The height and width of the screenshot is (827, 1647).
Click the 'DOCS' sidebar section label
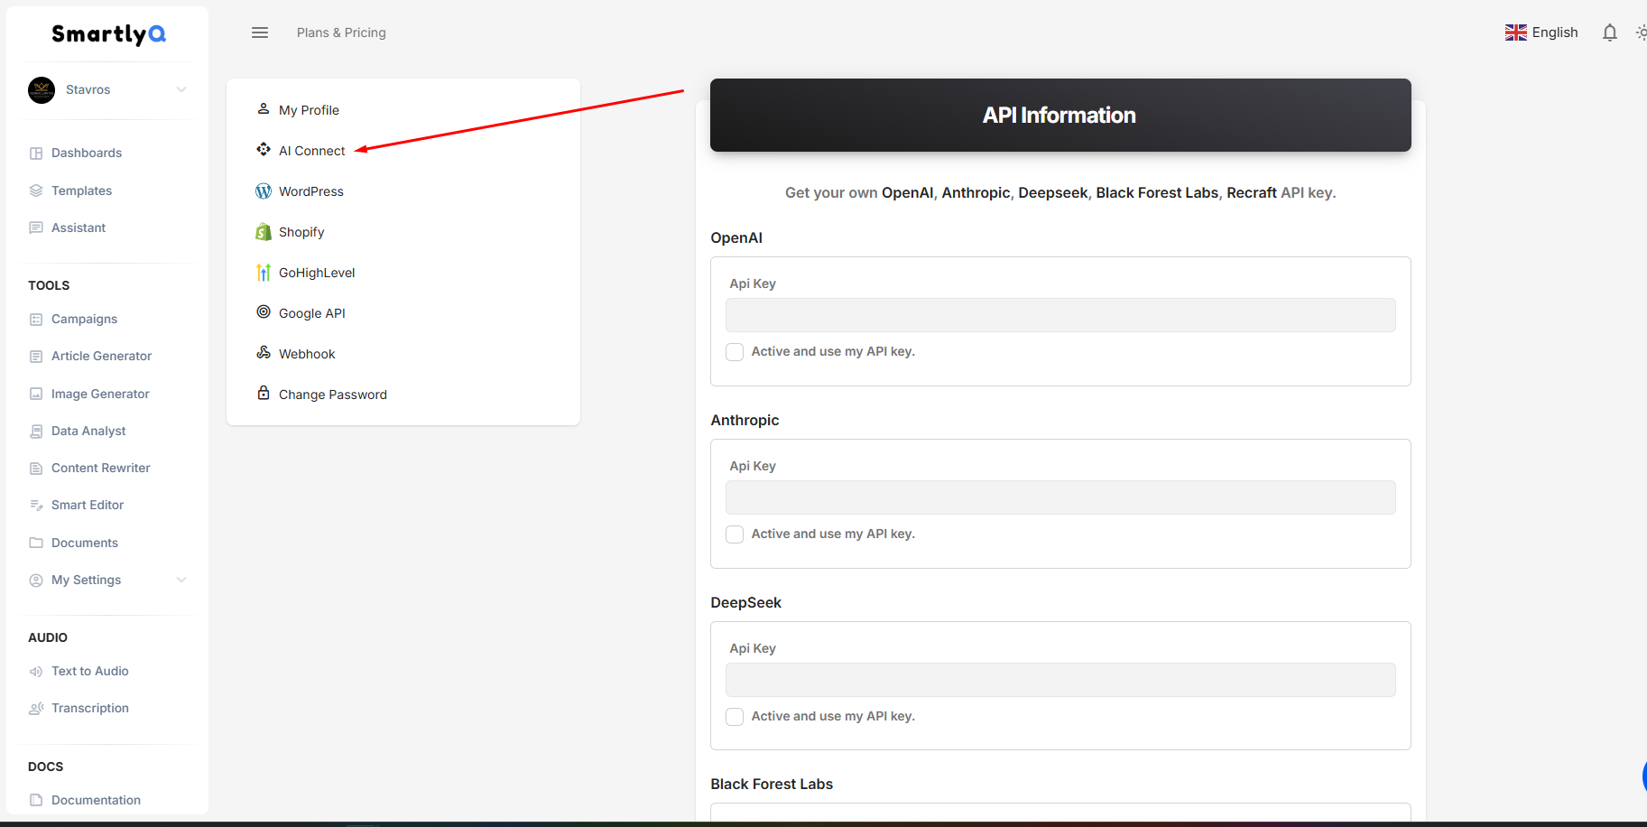click(45, 767)
